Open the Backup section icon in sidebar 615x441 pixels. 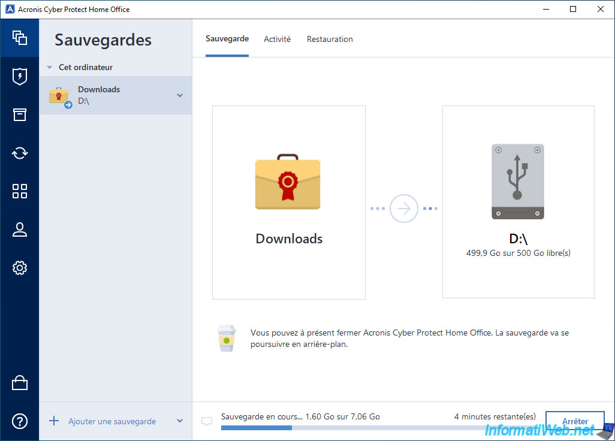(x=20, y=38)
